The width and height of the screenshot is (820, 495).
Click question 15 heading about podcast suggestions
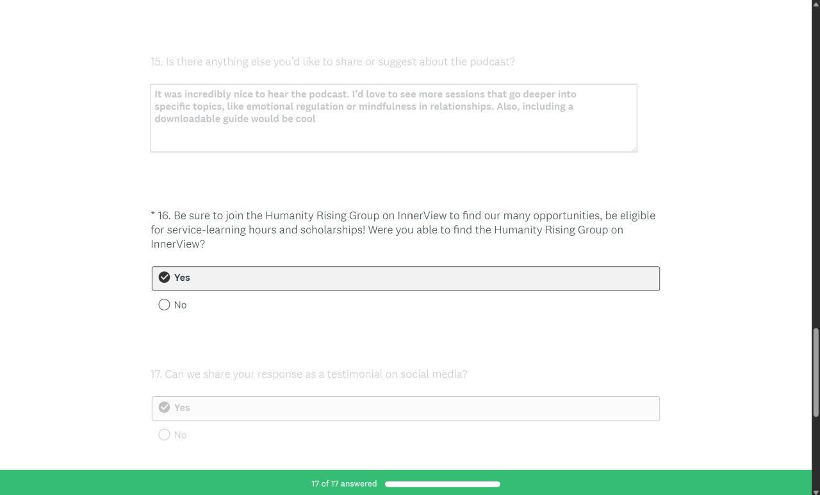coord(332,62)
